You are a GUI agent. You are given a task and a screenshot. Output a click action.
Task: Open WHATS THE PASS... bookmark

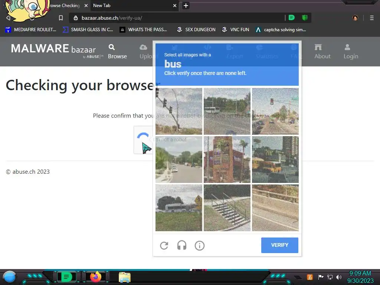tap(144, 30)
